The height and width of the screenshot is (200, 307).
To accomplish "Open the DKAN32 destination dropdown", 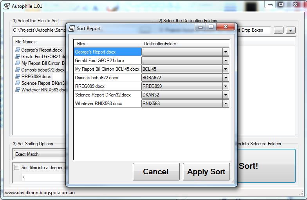I will click(226, 95).
